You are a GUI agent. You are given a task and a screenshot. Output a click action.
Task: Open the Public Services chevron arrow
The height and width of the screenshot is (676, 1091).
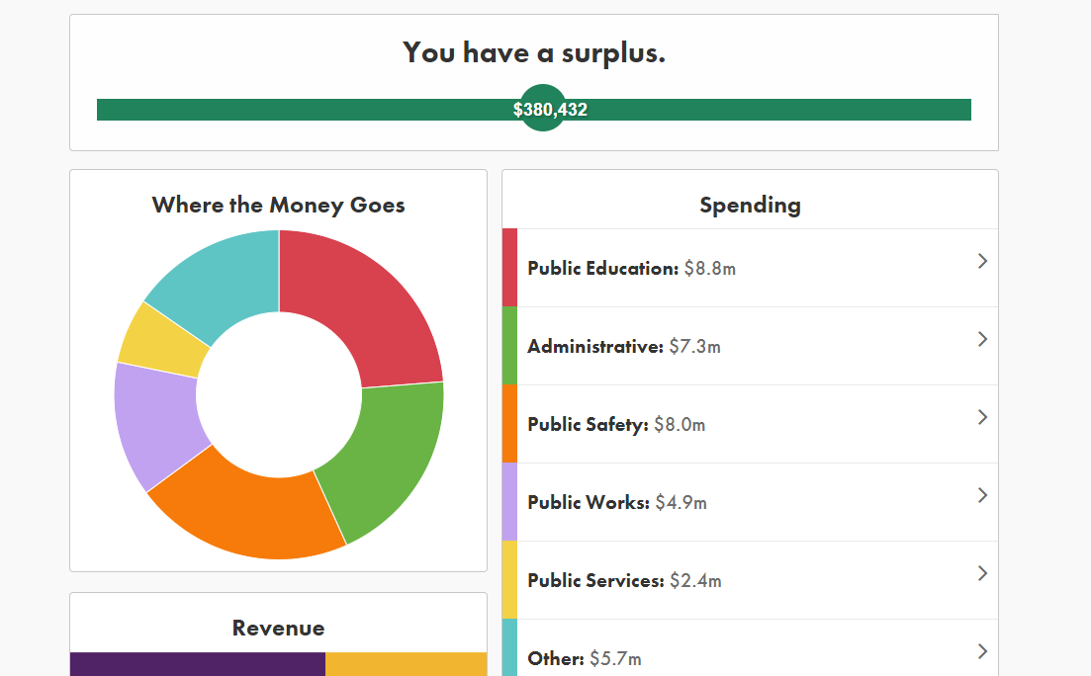[x=982, y=573]
